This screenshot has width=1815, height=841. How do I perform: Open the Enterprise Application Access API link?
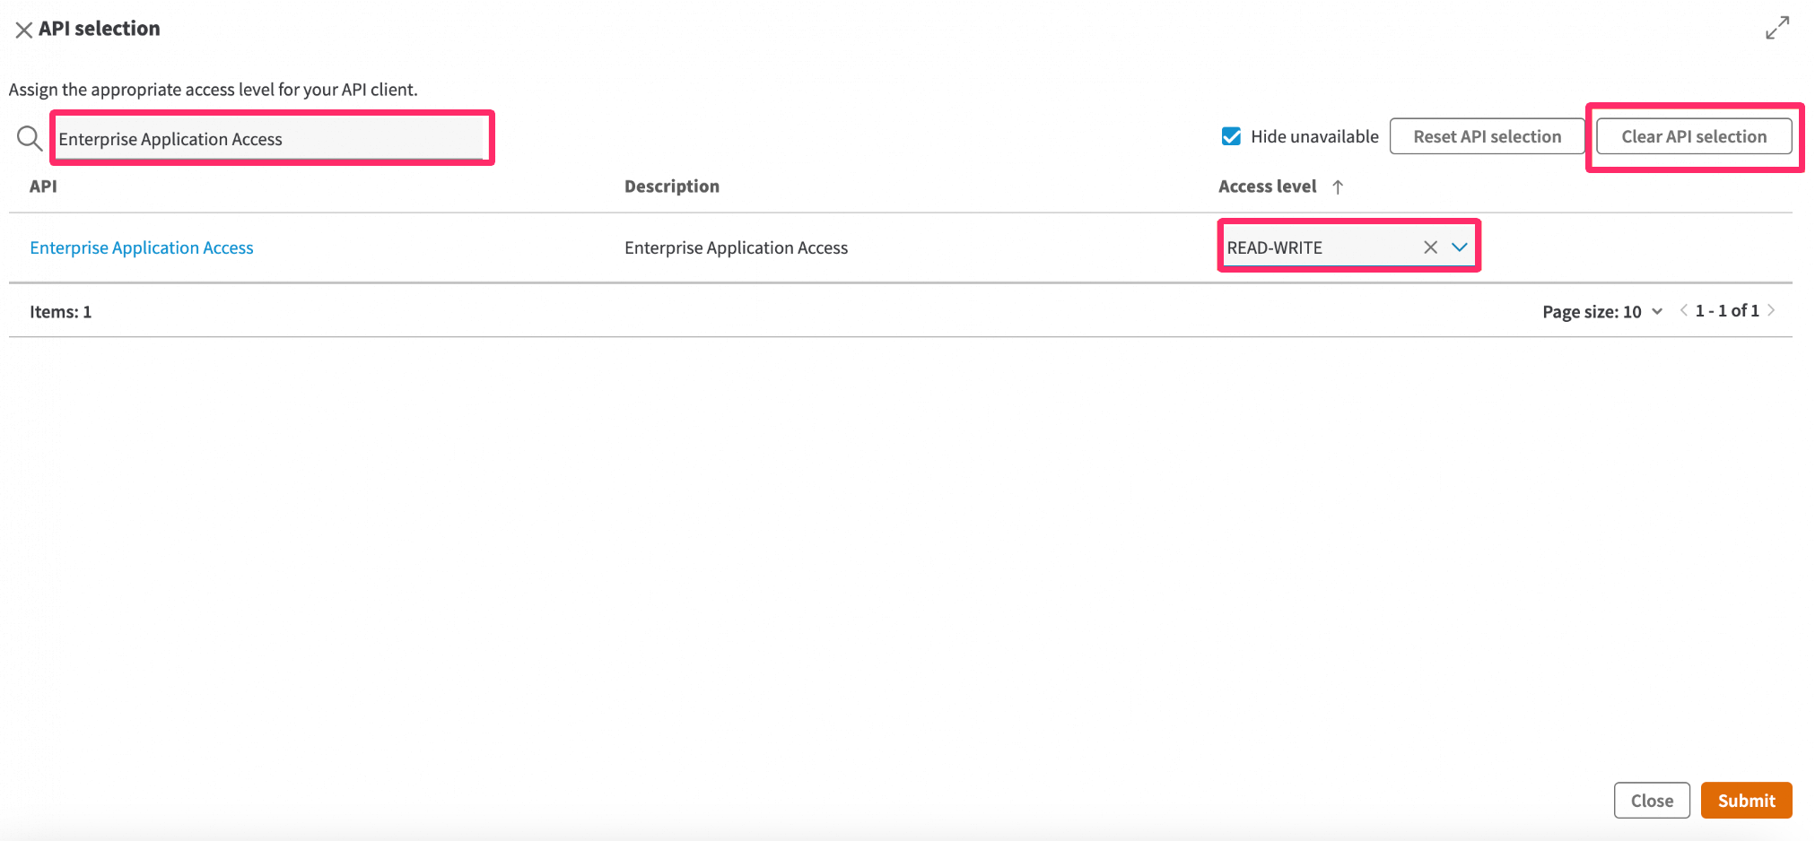tap(142, 247)
